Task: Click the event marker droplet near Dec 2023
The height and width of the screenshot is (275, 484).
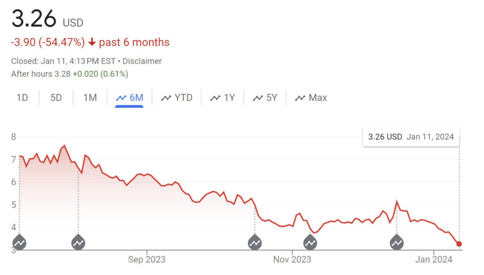Action: 396,242
